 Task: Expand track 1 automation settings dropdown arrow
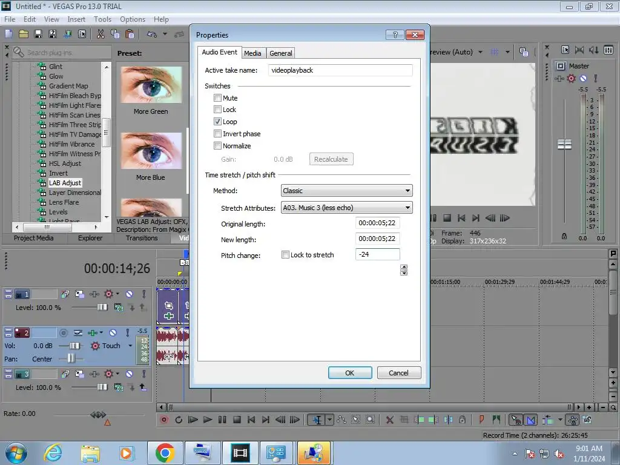coord(117,294)
